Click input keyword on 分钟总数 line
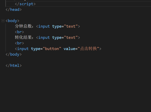 coord(44,26)
